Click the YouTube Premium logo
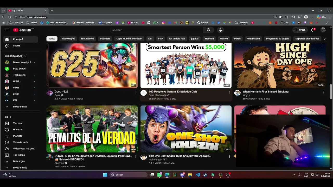The width and height of the screenshot is (333, 187). (22, 30)
